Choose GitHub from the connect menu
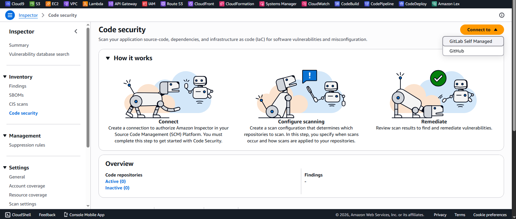This screenshot has height=219, width=516. [473, 51]
